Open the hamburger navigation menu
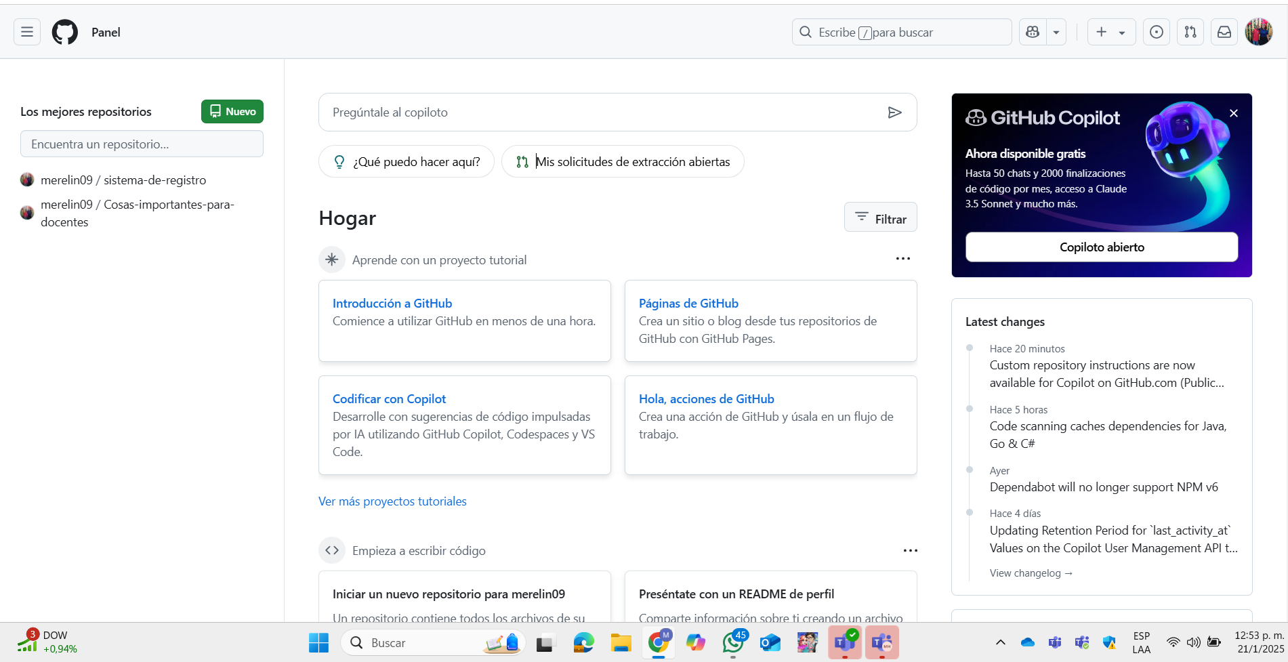 (x=27, y=32)
